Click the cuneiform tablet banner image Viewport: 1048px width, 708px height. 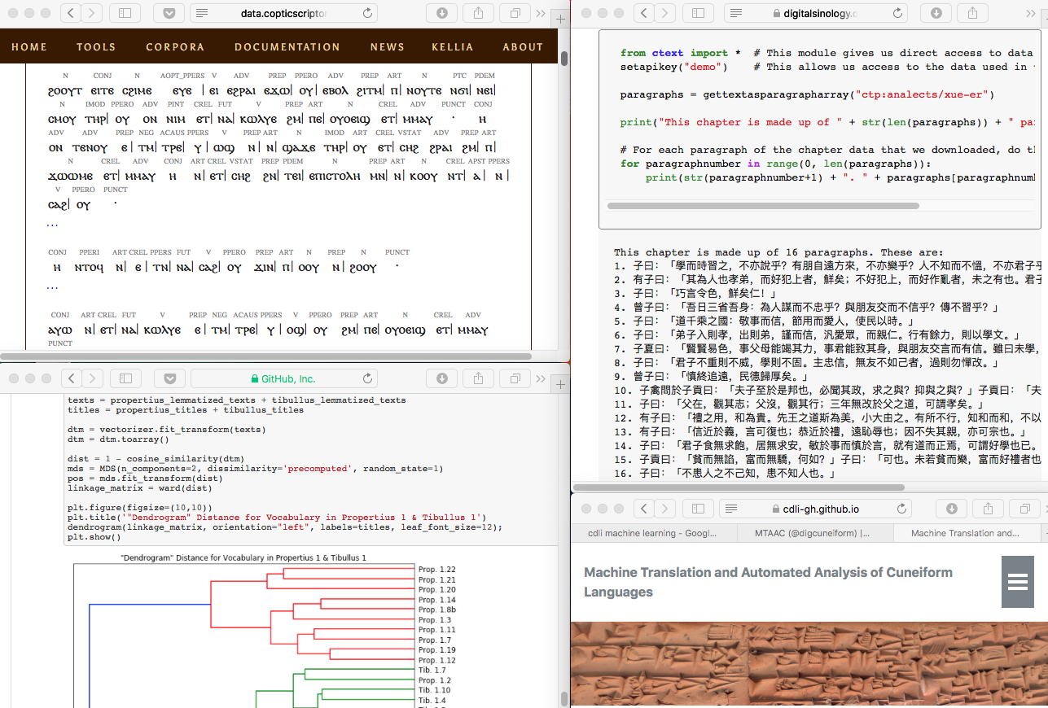point(809,665)
